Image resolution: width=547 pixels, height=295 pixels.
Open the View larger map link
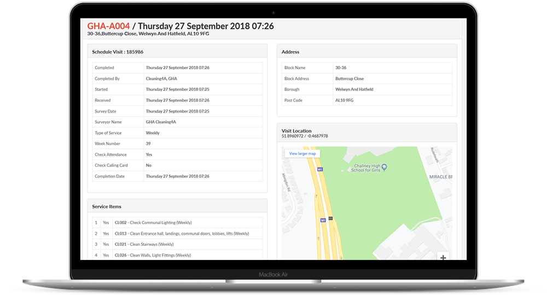[x=302, y=154]
